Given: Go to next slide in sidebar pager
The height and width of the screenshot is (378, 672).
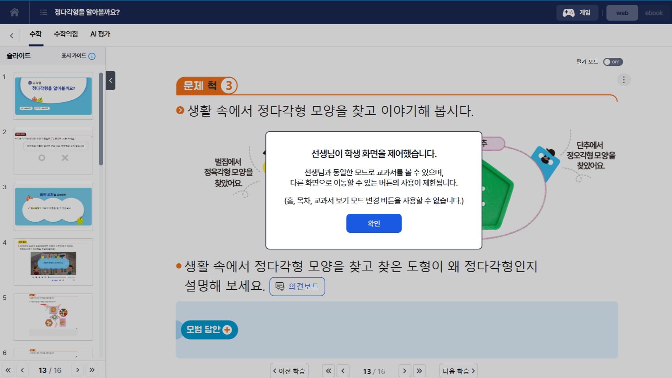Looking at the screenshot, I should [77, 370].
